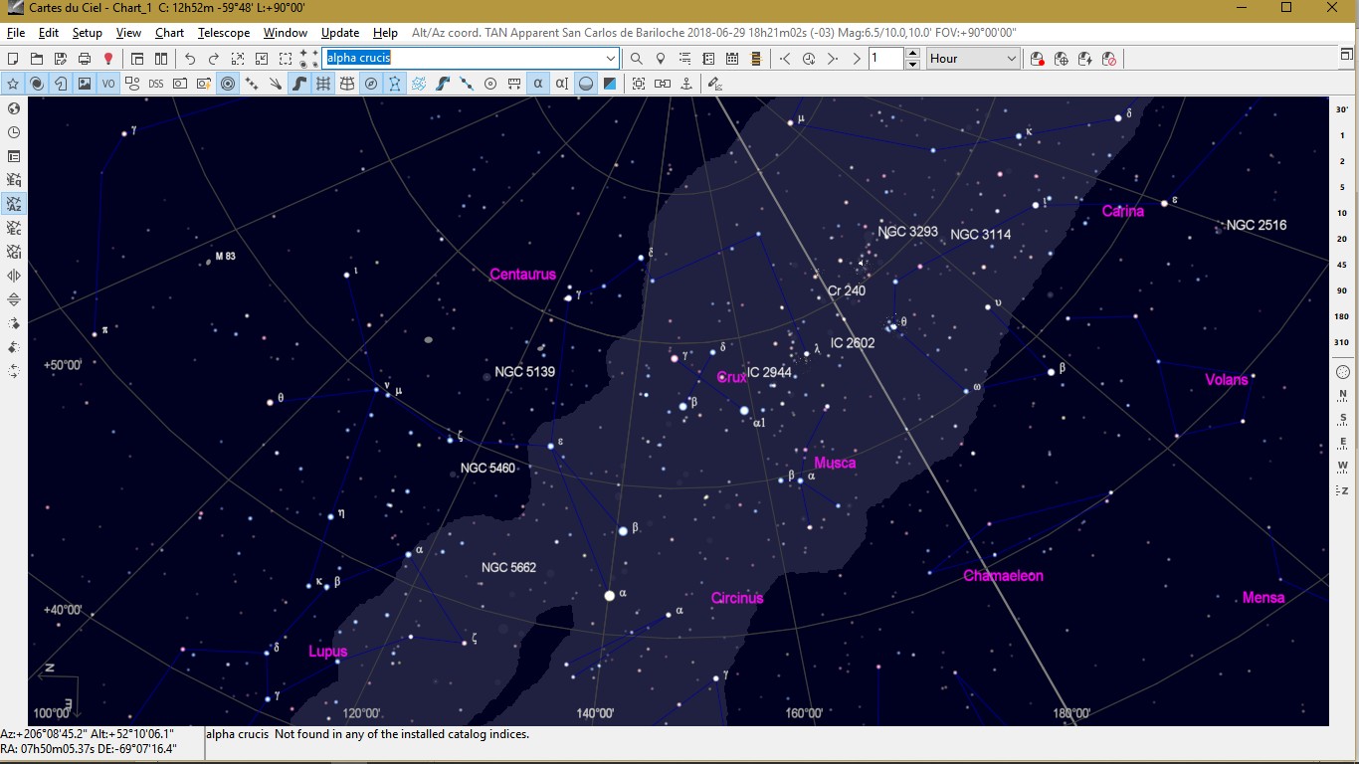This screenshot has height=764, width=1359.
Task: Zoom out on the chart
Action: coord(262,59)
